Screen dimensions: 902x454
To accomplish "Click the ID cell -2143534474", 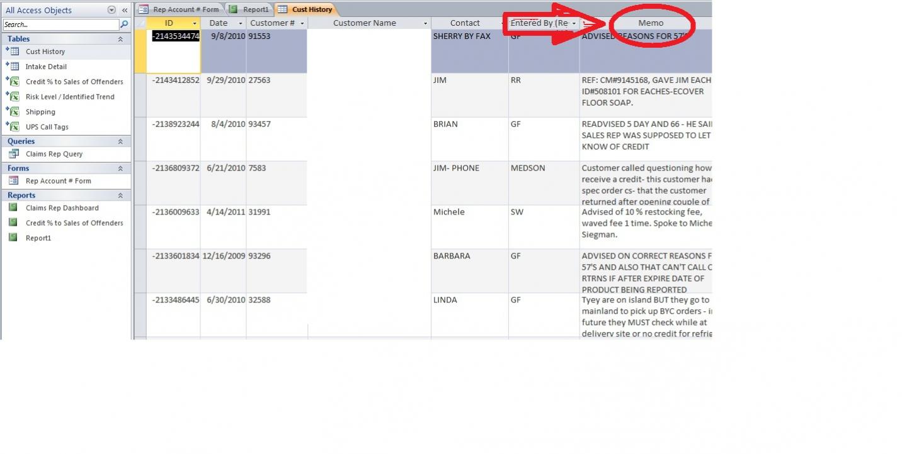I will 174,51.
